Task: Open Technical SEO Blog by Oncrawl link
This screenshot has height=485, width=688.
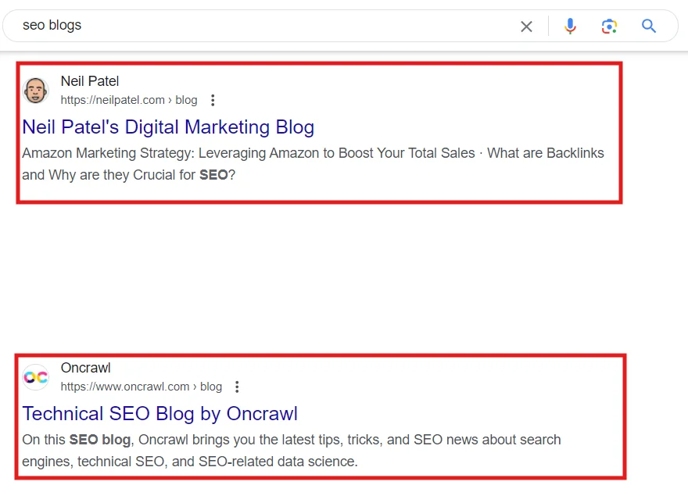Action: click(159, 414)
